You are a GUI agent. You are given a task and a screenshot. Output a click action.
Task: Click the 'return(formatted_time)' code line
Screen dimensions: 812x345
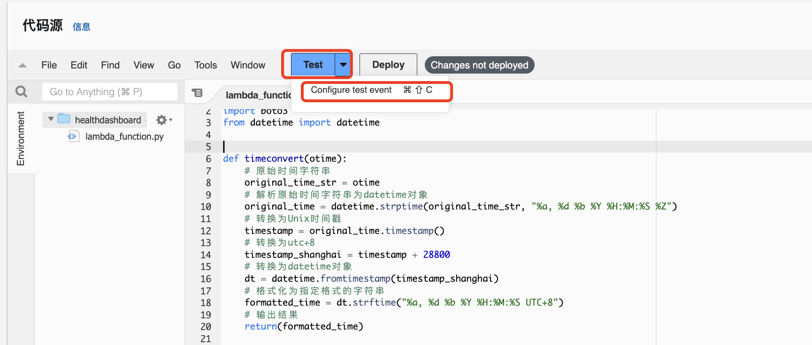tap(304, 326)
